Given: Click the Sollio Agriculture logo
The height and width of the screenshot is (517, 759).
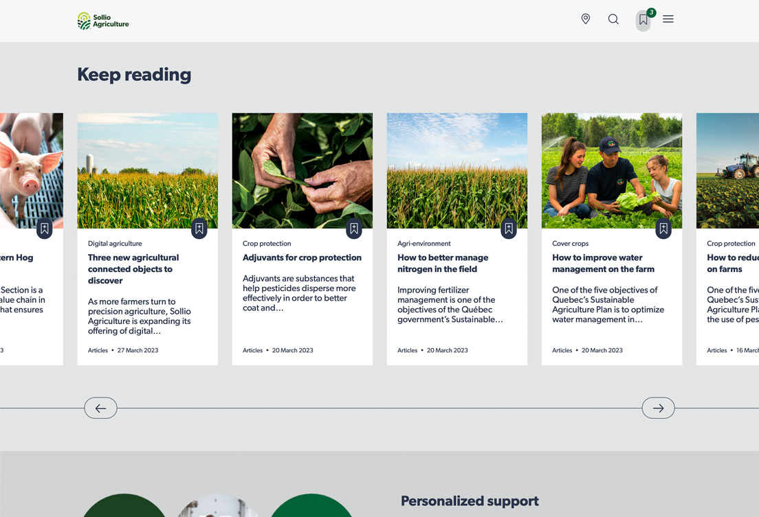Looking at the screenshot, I should [103, 21].
